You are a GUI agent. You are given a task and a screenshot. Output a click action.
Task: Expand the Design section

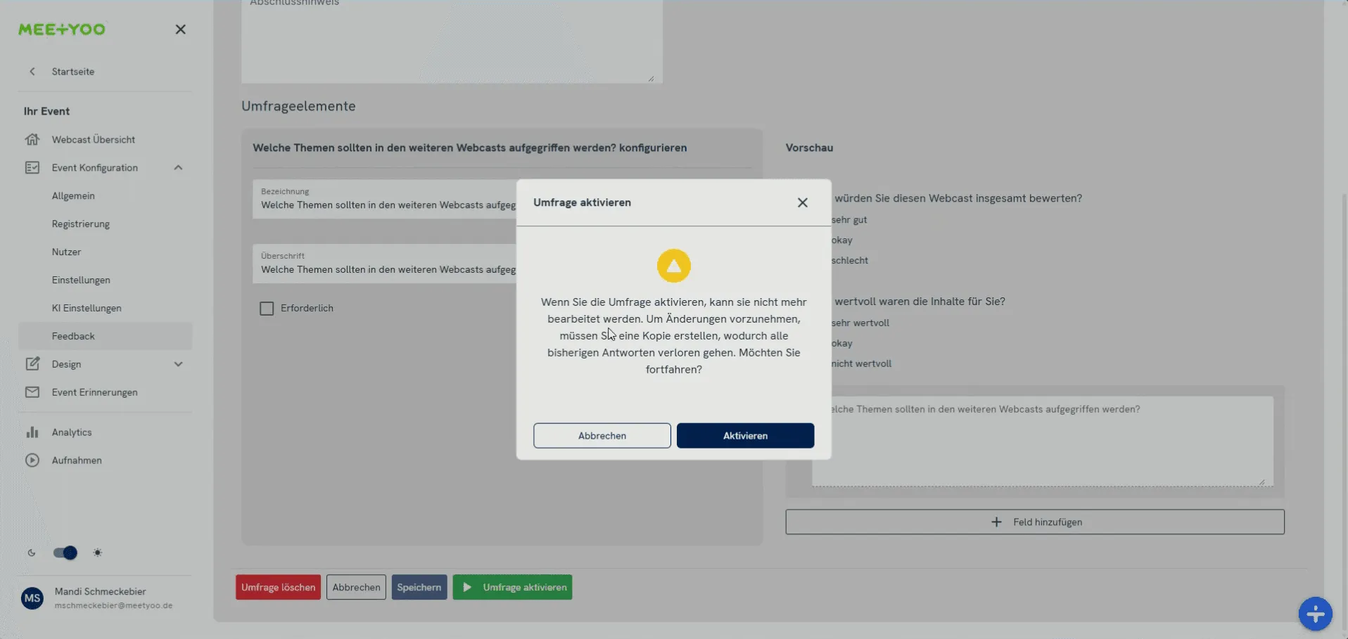[179, 364]
